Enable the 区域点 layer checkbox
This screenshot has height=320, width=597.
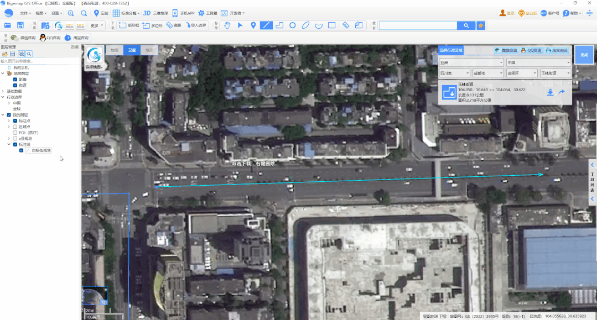click(16, 126)
